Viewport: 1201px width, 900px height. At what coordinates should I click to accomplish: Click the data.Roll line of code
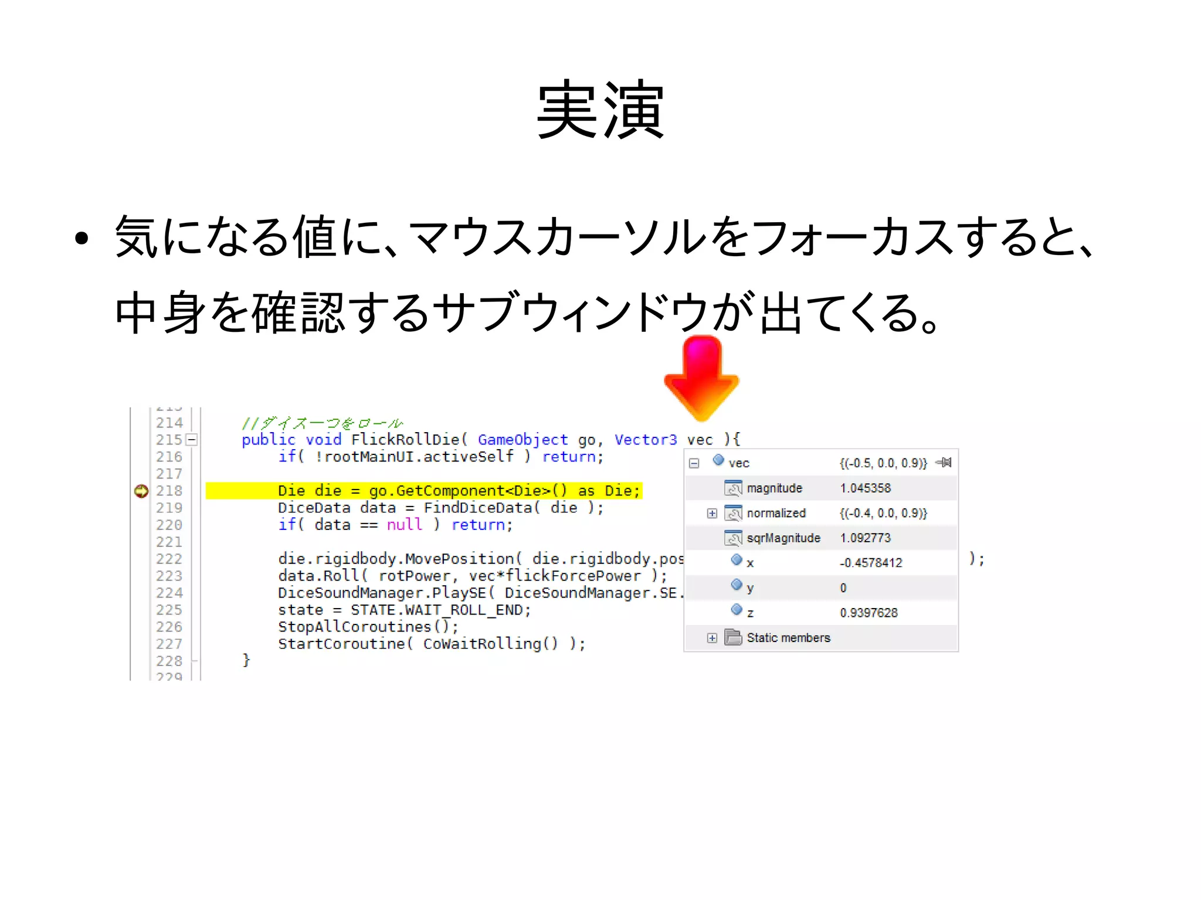tap(473, 576)
